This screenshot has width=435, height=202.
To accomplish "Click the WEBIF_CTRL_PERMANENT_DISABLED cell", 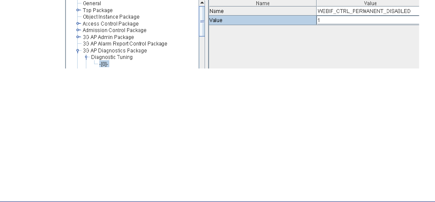I will point(368,11).
